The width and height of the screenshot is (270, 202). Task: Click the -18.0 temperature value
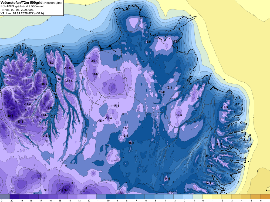(x=48, y=108)
